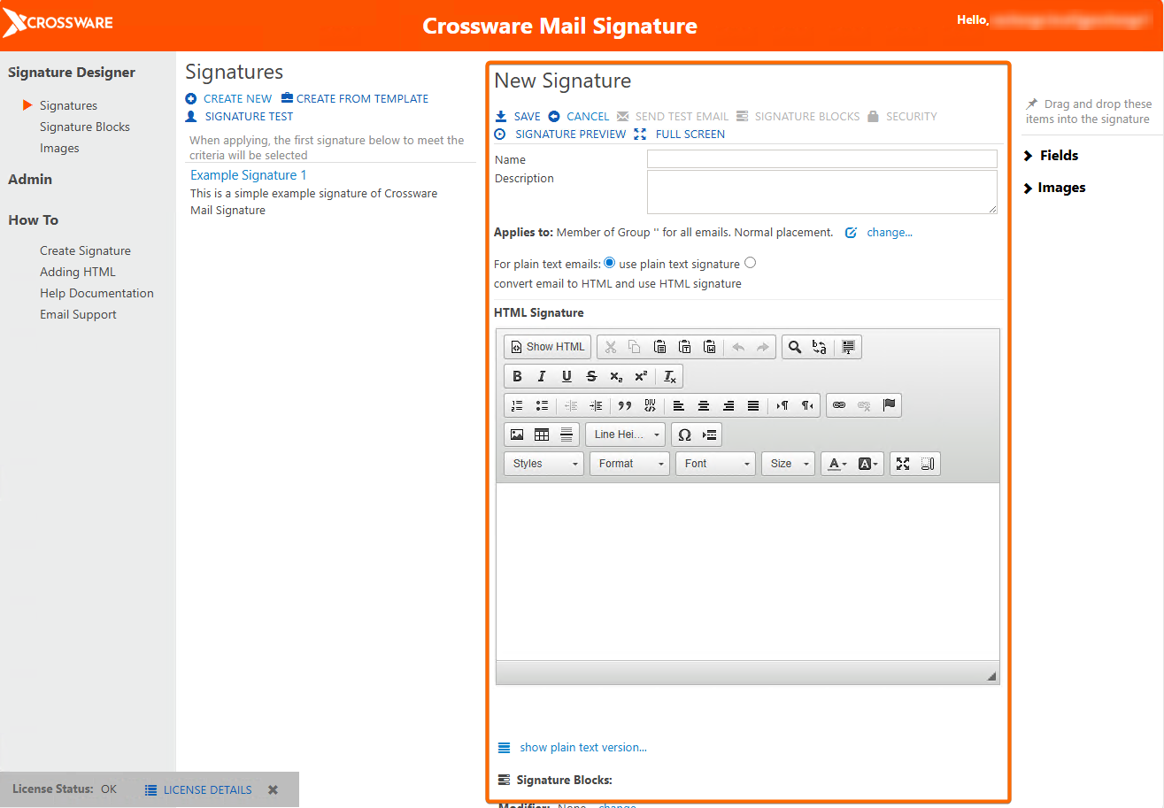1164x808 pixels.
Task: Insert a special character with the Omega icon
Action: (x=684, y=435)
